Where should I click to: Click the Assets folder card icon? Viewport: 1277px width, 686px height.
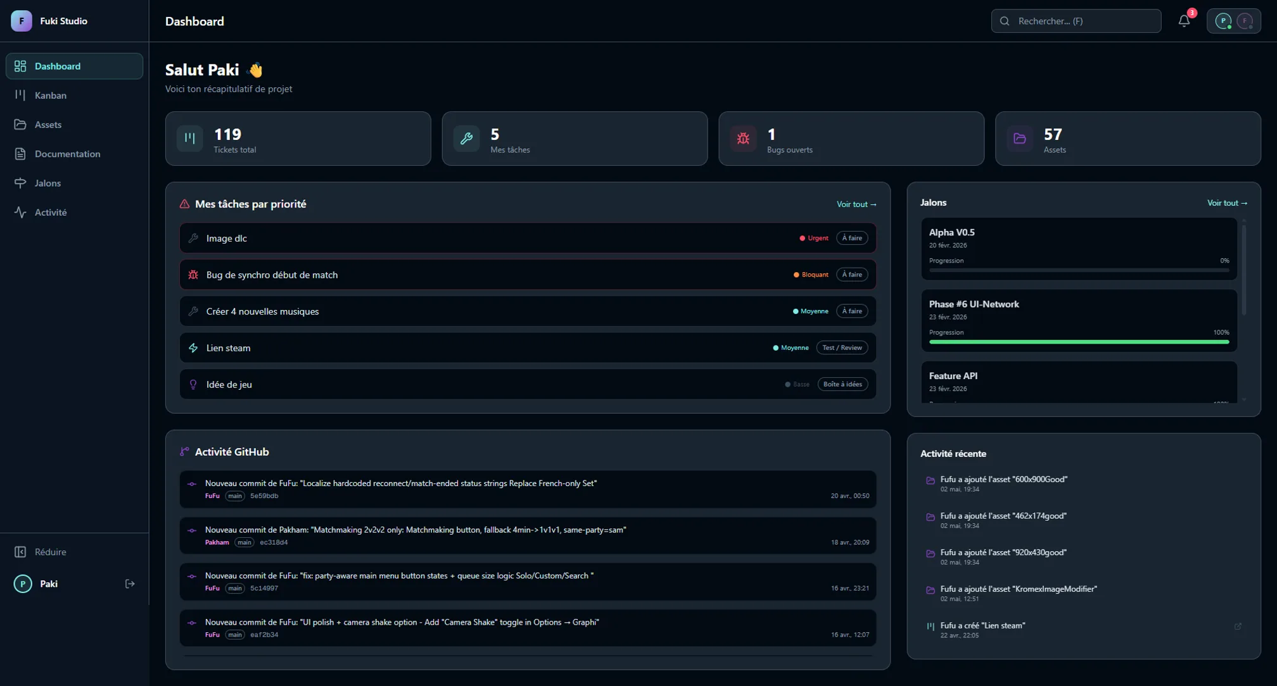[1020, 139]
